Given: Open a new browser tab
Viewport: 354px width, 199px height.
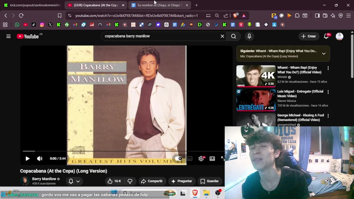Looking at the screenshot, I should 196,5.
